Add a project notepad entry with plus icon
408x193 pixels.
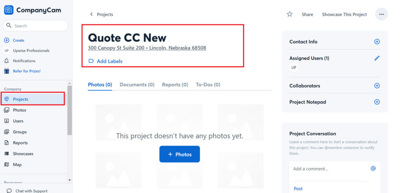pos(377,102)
